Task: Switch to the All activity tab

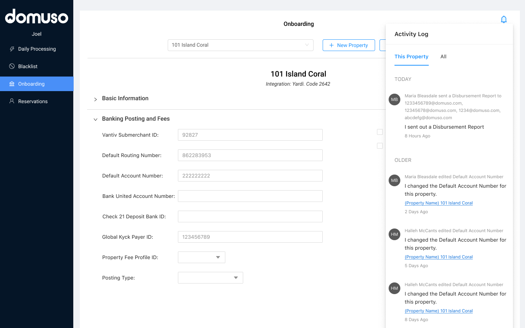Action: (x=443, y=56)
